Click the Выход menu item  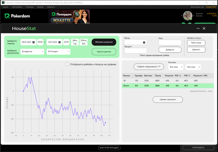tap(40, 7)
